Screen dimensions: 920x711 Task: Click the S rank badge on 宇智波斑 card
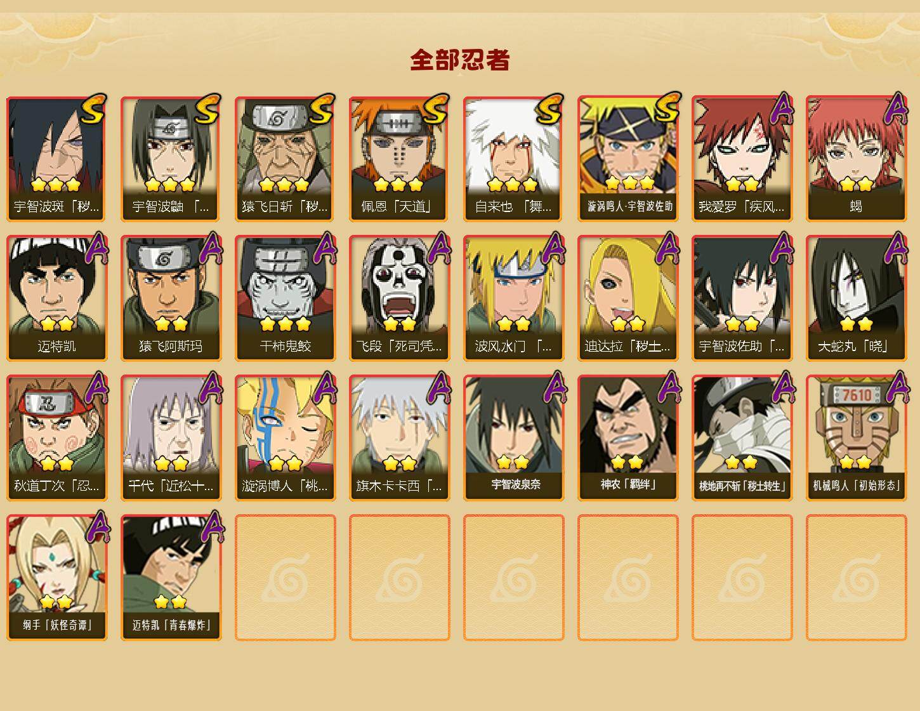coord(93,109)
